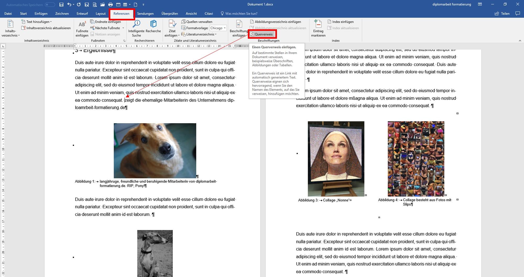Click the horizontal ruler's right indent marker
524x277 pixels.
(235, 46)
